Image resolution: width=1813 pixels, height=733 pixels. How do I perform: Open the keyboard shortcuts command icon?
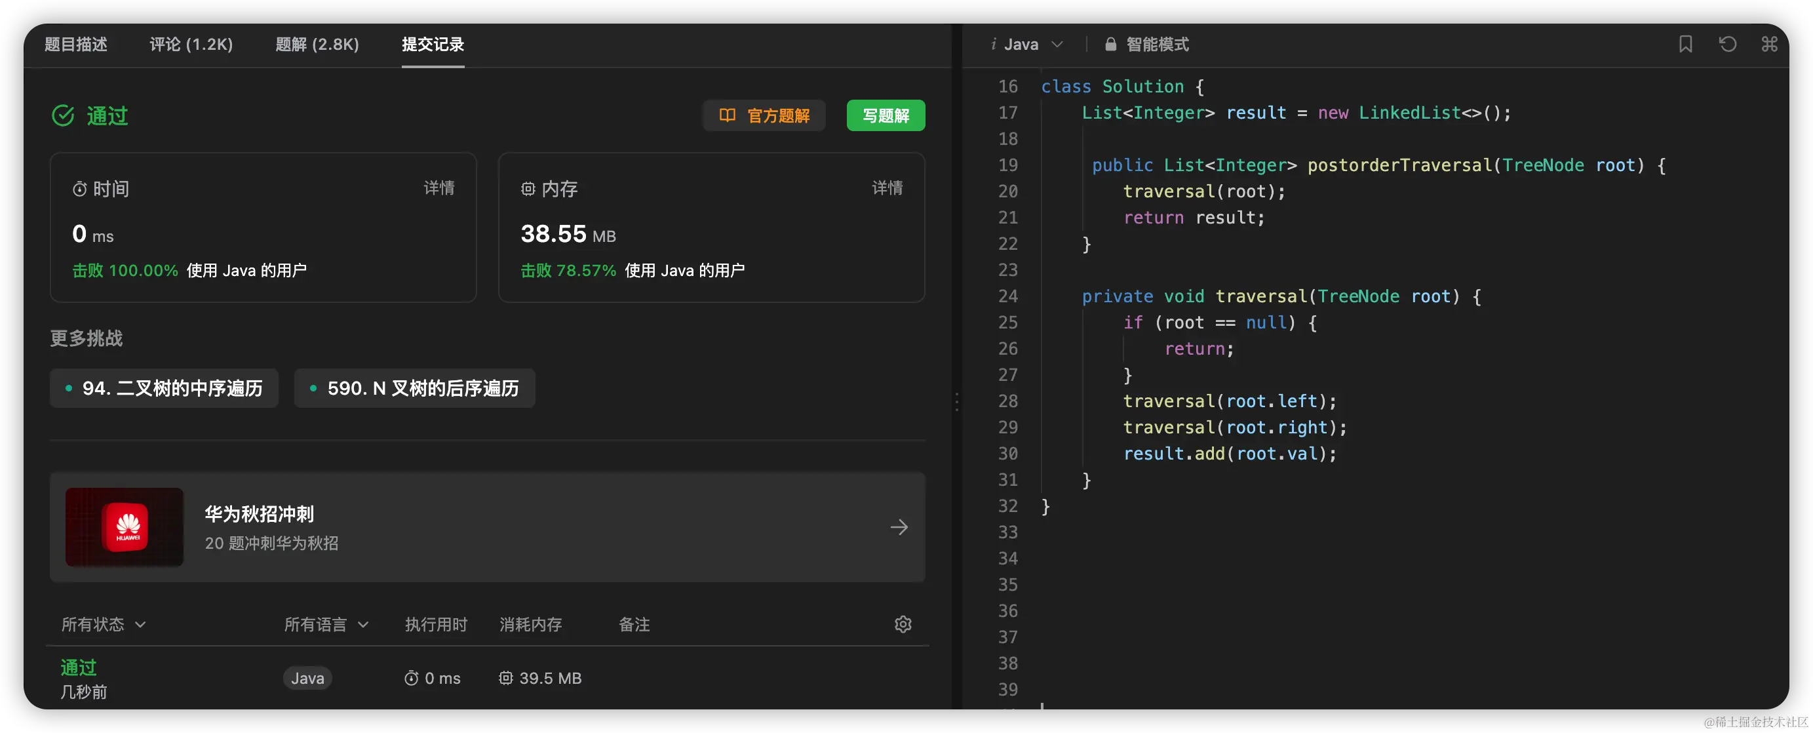pyautogui.click(x=1768, y=45)
